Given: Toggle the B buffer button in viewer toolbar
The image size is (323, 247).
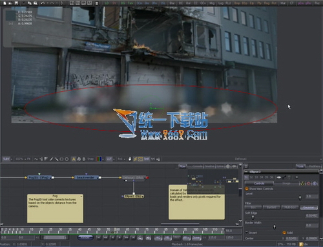Looking at the screenshot, I should tap(84, 159).
